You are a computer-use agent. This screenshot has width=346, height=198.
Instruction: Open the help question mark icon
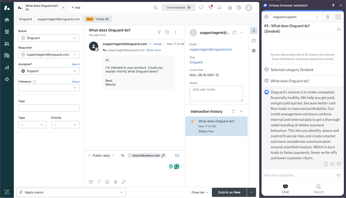[x=239, y=8]
